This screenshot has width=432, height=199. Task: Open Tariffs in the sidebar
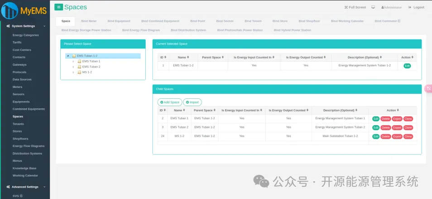tap(17, 43)
